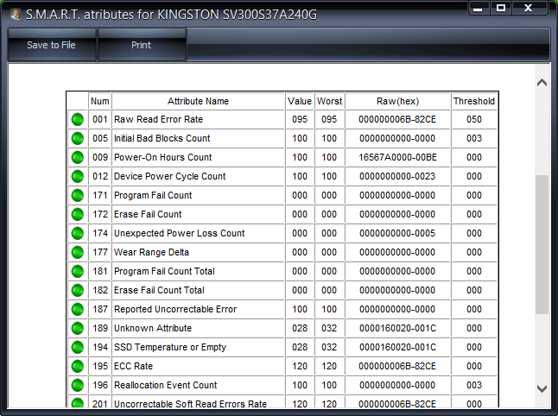Select the Num column header
Screen dimensions: 558x416
(x=100, y=101)
